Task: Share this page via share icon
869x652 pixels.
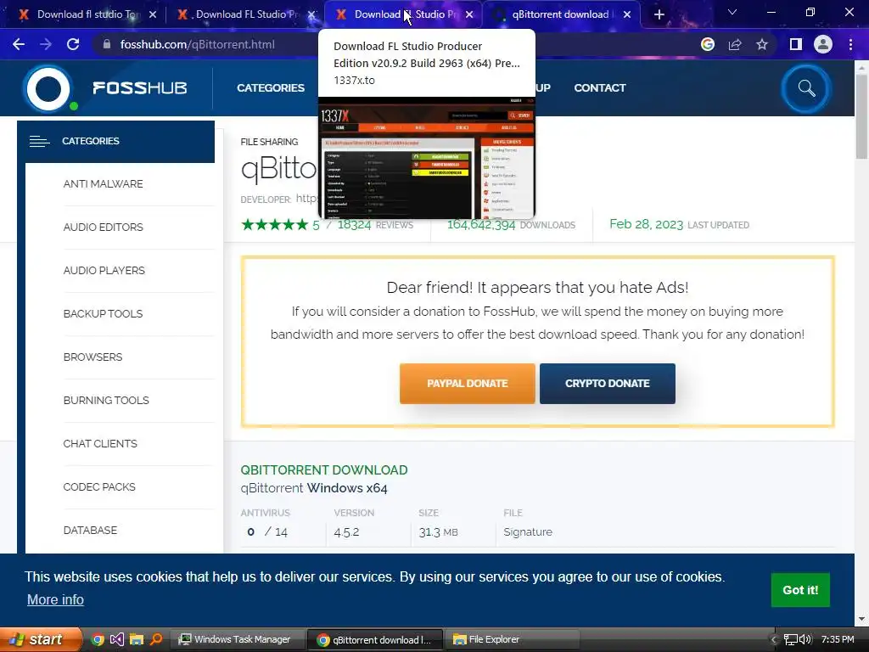Action: pyautogui.click(x=735, y=44)
